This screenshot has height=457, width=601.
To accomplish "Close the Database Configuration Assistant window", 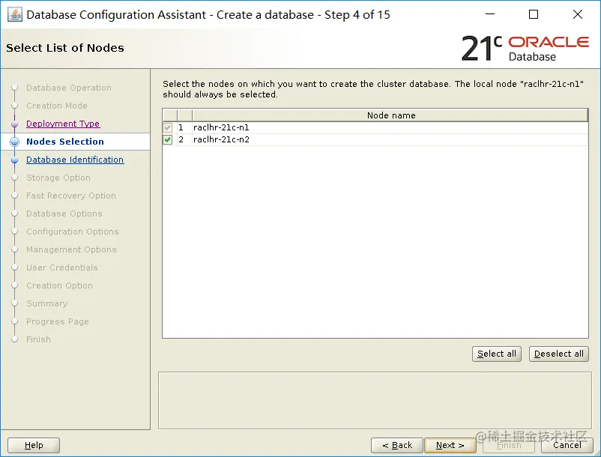I will click(577, 14).
